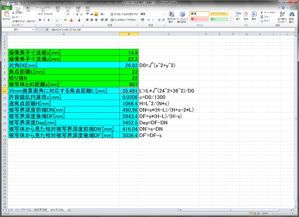Viewport: 299px width, 217px height.
Task: Click the comma style icon
Action: (153, 20)
